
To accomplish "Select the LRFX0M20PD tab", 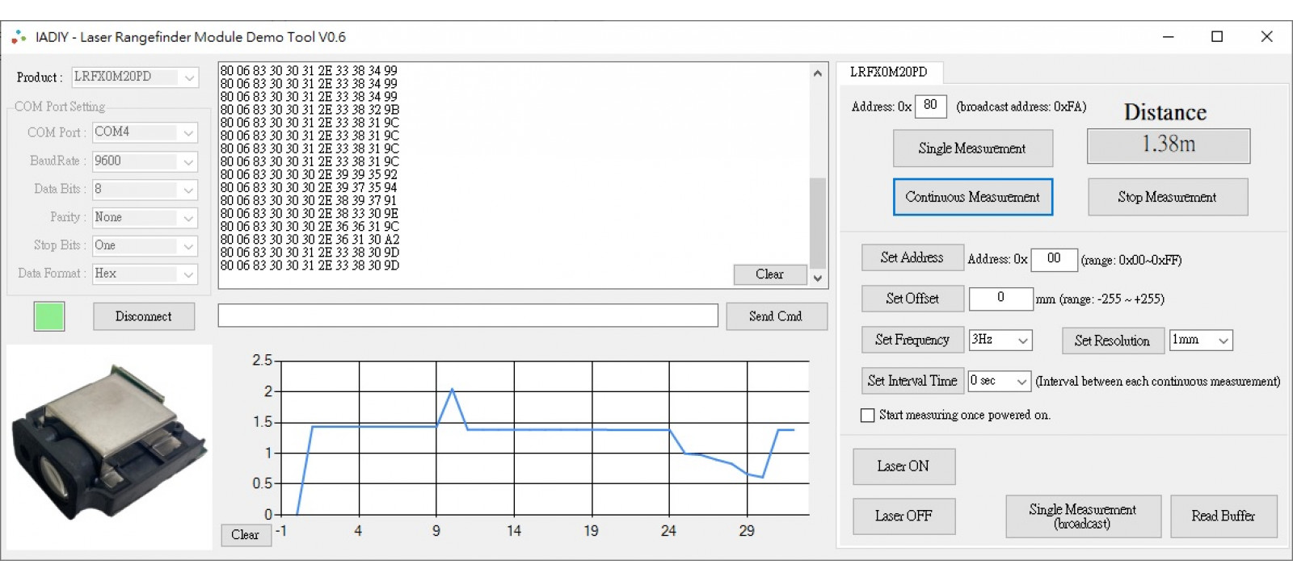I will pyautogui.click(x=888, y=72).
